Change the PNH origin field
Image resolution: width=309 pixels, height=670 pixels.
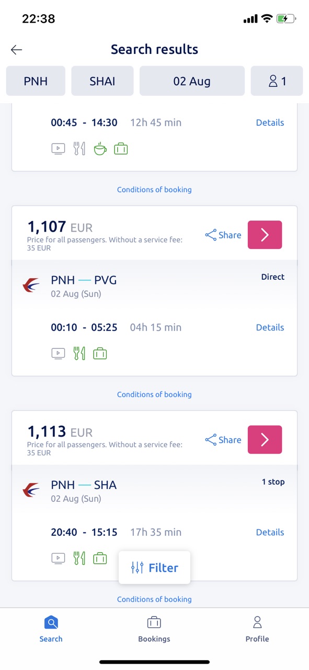[x=36, y=81]
